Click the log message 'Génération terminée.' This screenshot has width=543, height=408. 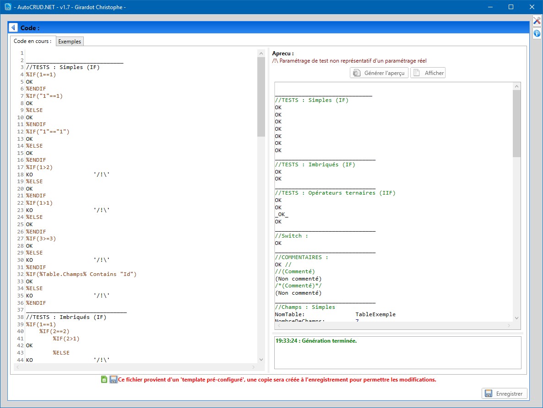[329, 341]
